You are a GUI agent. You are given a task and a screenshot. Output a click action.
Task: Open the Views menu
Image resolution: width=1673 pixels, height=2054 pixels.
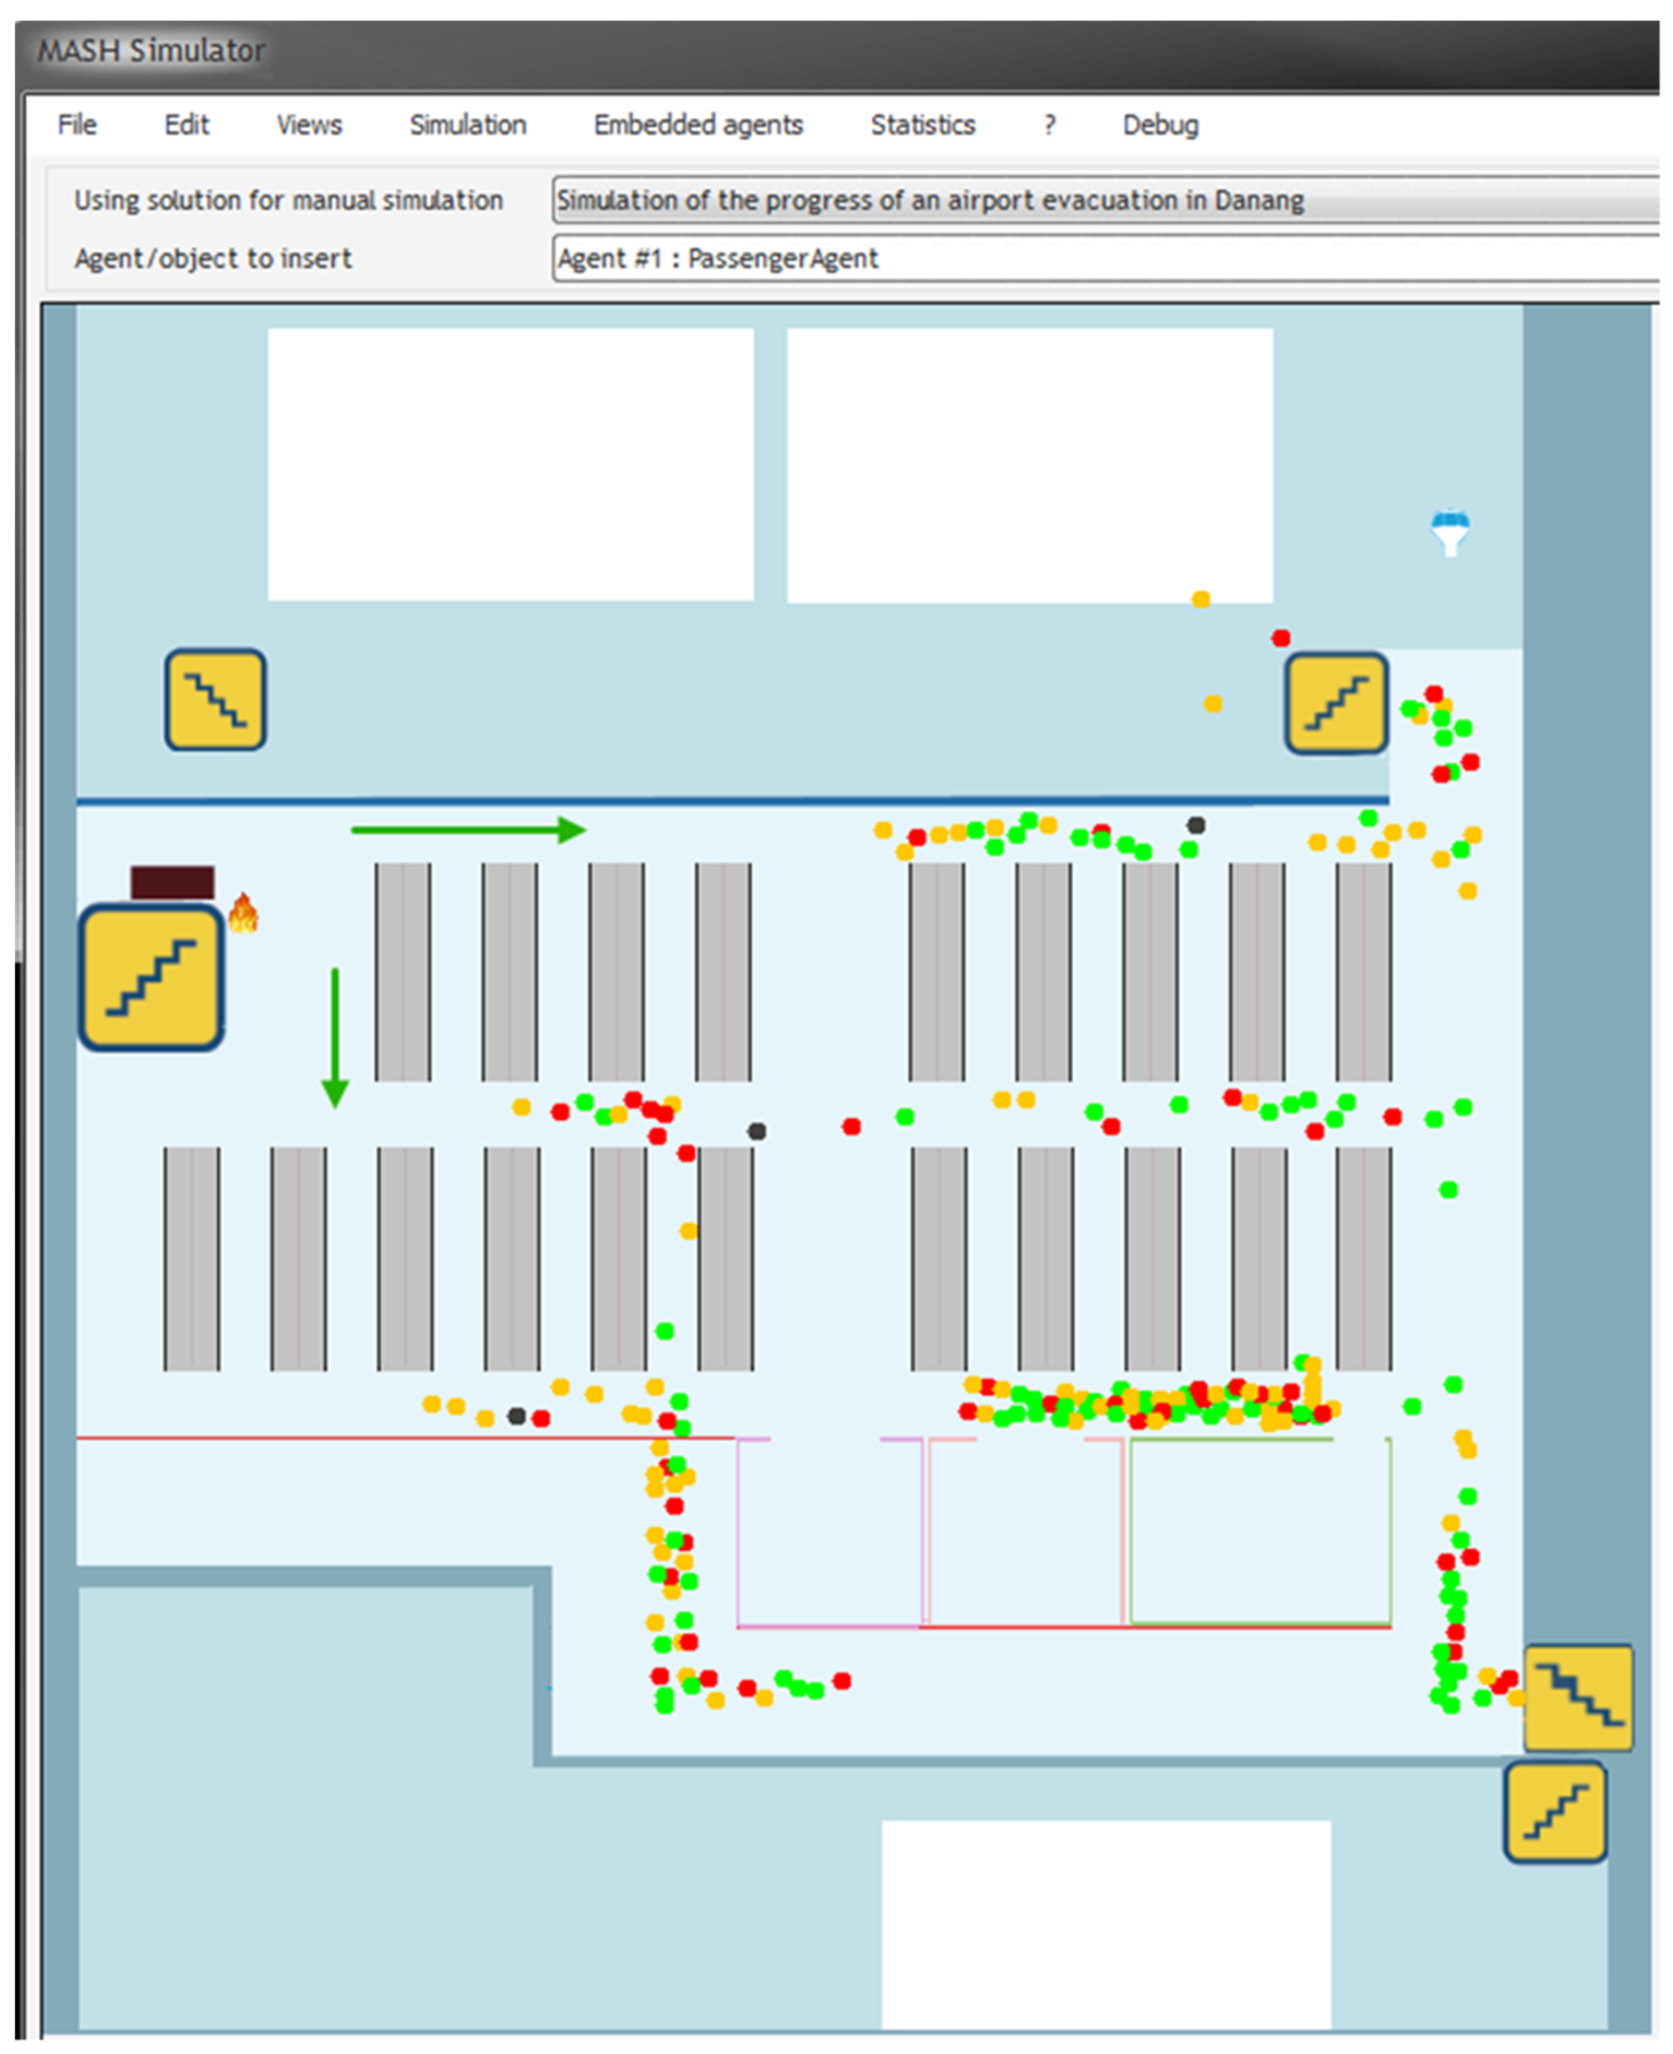308,125
